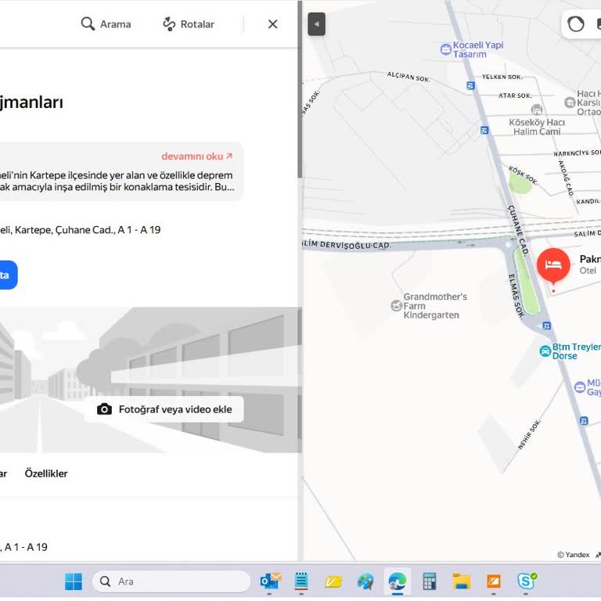Click Grandmother's Farm Kindergarten marker
Screen dimensions: 601x601
pos(396,306)
